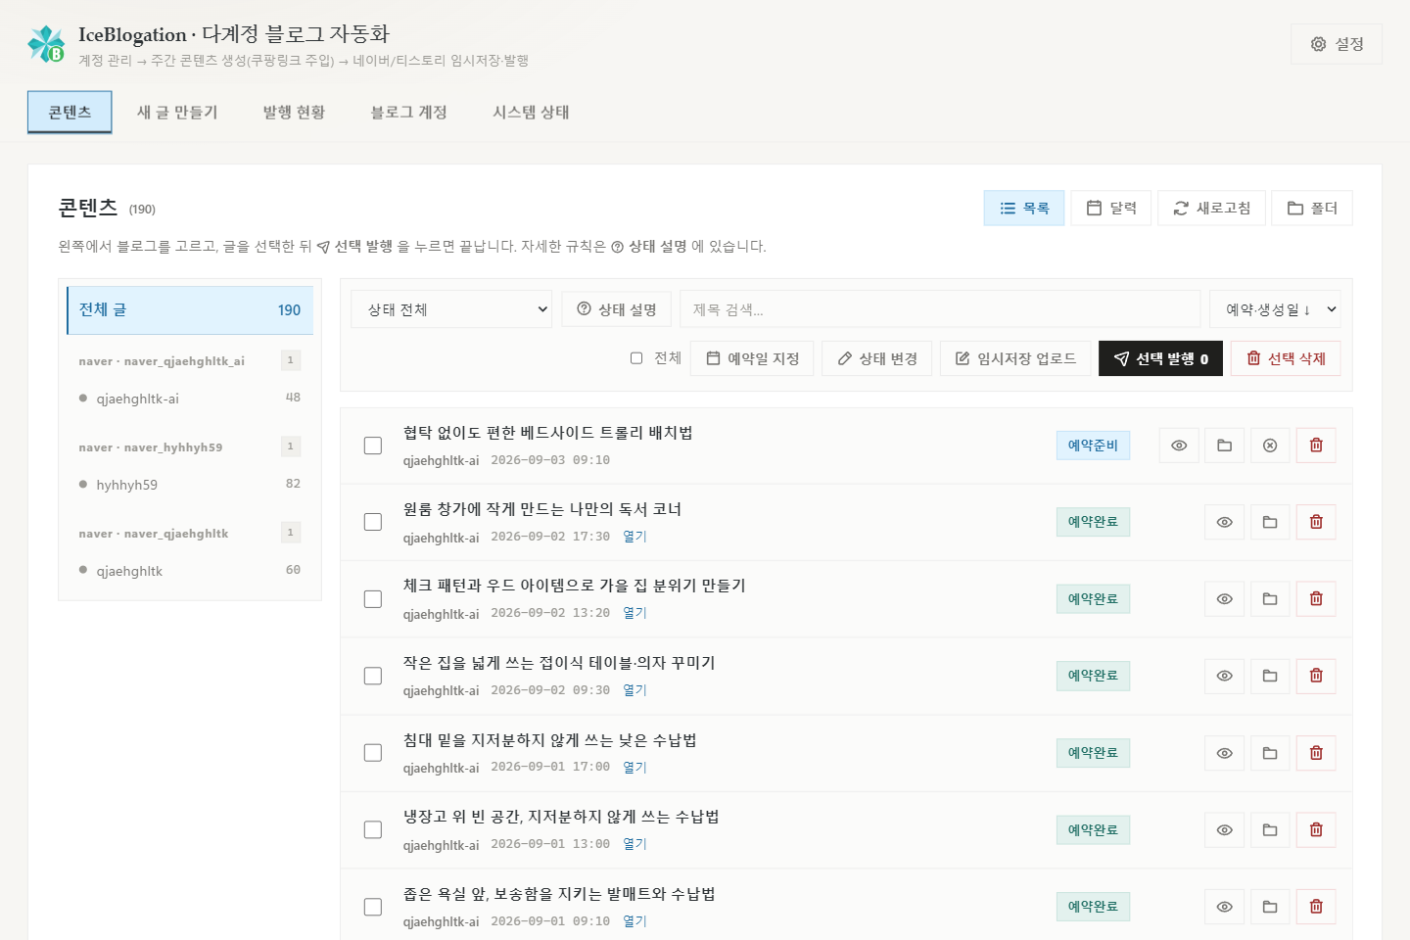Delete the 접이식 테이블·의자 꾸미기 post
The width and height of the screenshot is (1410, 940).
[1316, 676]
